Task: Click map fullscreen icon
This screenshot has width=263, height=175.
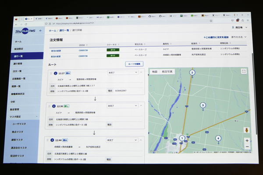Action: [x=244, y=71]
